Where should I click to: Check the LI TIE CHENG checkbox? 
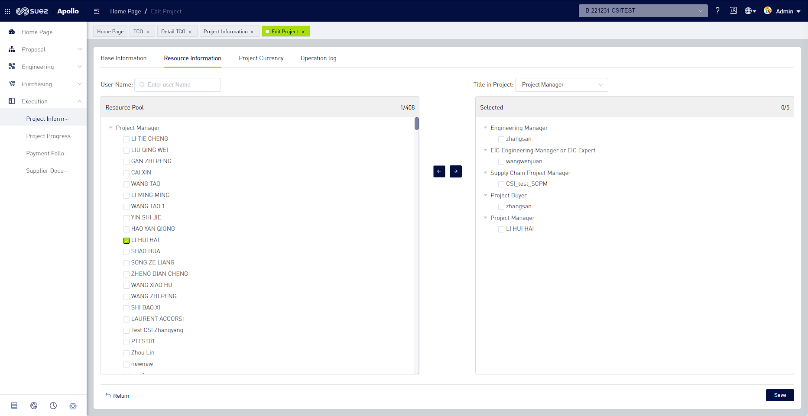click(127, 139)
